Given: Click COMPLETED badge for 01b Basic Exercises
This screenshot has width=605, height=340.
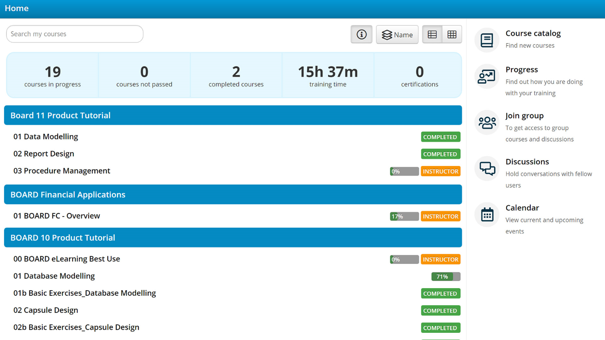Looking at the screenshot, I should [441, 293].
